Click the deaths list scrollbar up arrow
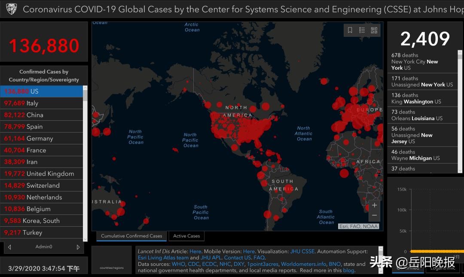 [460, 52]
